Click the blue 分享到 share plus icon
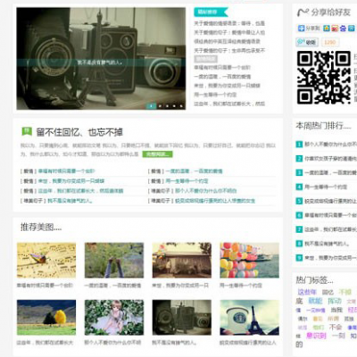This screenshot has height=357, width=357. click(x=302, y=29)
